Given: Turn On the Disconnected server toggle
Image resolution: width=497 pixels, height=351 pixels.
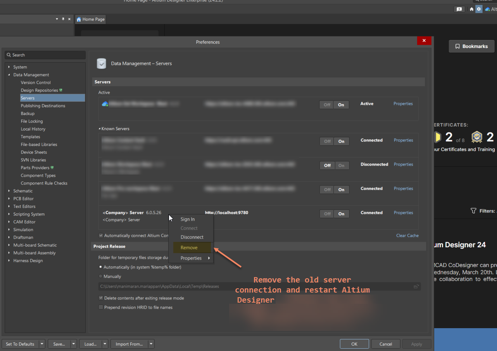Looking at the screenshot, I should (x=341, y=166).
